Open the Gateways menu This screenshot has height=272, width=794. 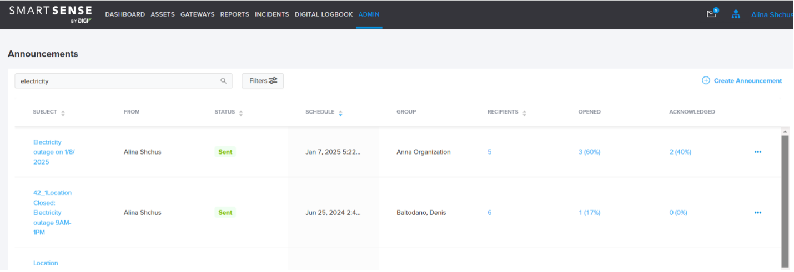pyautogui.click(x=197, y=14)
